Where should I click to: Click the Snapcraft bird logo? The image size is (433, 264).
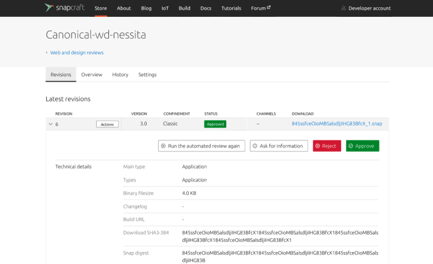click(x=49, y=8)
